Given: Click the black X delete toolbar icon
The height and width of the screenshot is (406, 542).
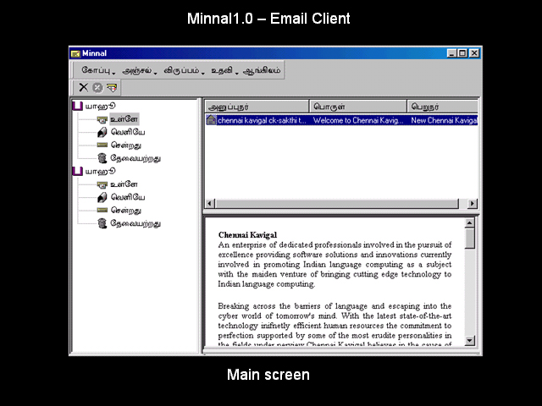Looking at the screenshot, I should (x=83, y=87).
